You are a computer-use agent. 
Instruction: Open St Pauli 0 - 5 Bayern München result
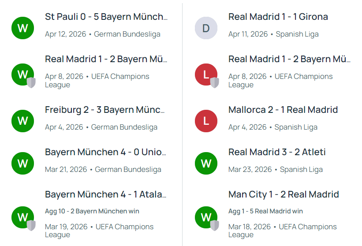[106, 17]
